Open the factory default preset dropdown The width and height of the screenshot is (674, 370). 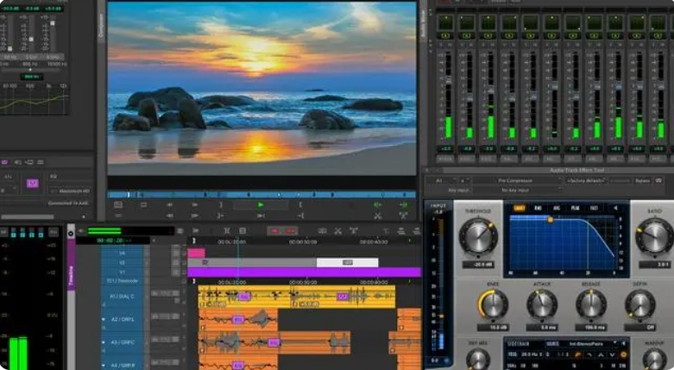(x=586, y=180)
